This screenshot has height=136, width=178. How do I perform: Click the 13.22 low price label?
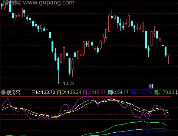click(x=69, y=84)
